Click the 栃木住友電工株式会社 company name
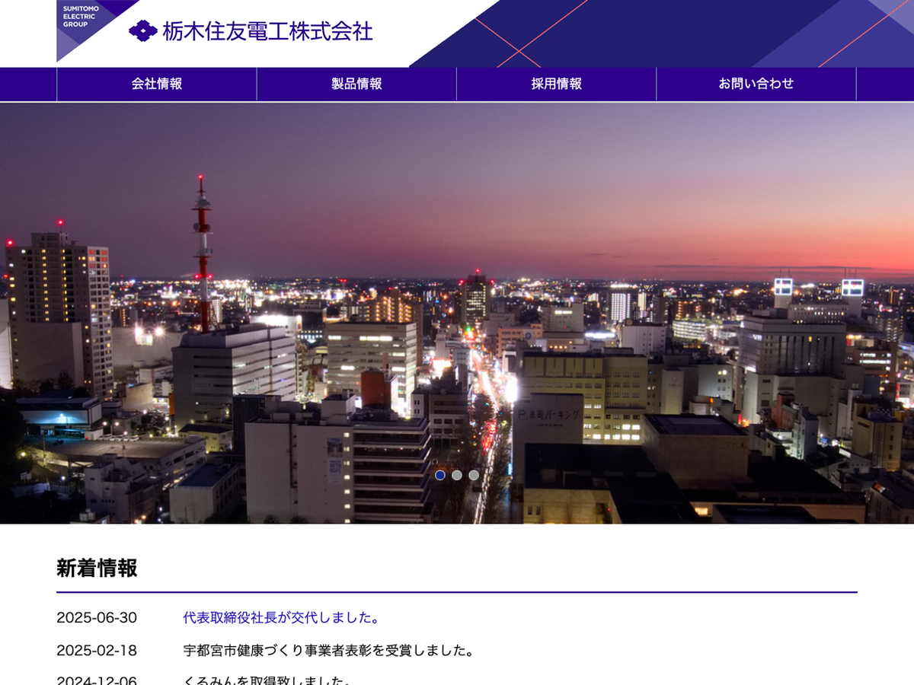Image resolution: width=914 pixels, height=685 pixels. coord(267,31)
